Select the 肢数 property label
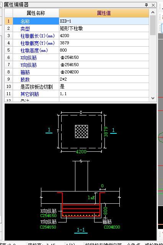Screen dimensions: 163x245 [x=36, y=80]
